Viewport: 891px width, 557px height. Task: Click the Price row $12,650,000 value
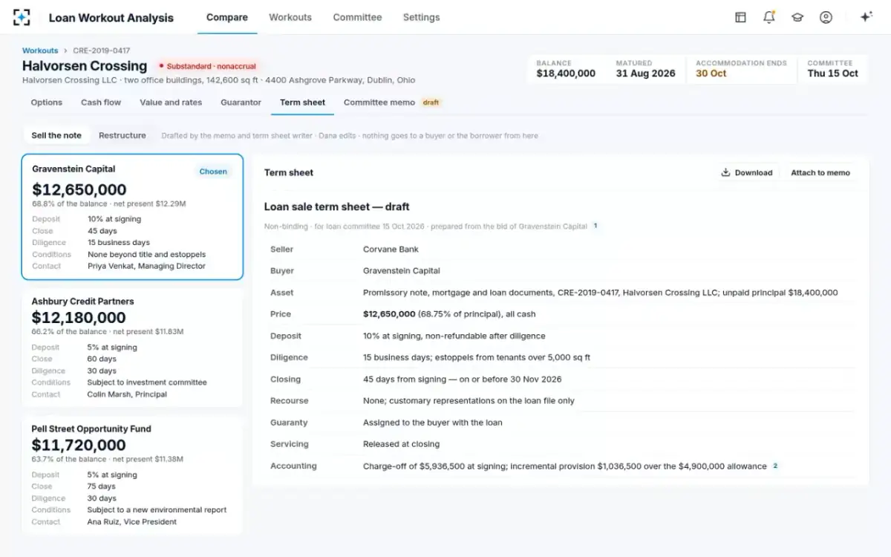pyautogui.click(x=389, y=314)
